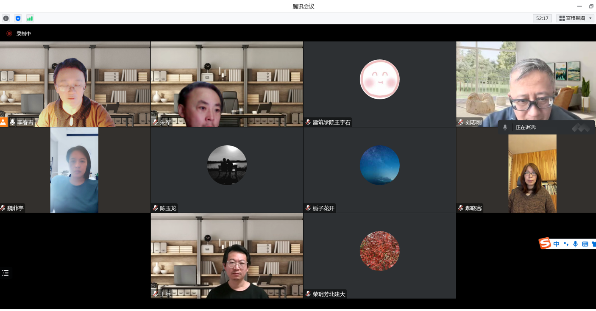Open the 宫格视图 layout selector
The image size is (596, 311).
[572, 18]
